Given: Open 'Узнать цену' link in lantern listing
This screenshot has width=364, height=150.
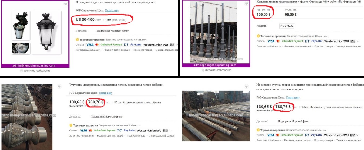Looking at the screenshot, I should 112,10.
